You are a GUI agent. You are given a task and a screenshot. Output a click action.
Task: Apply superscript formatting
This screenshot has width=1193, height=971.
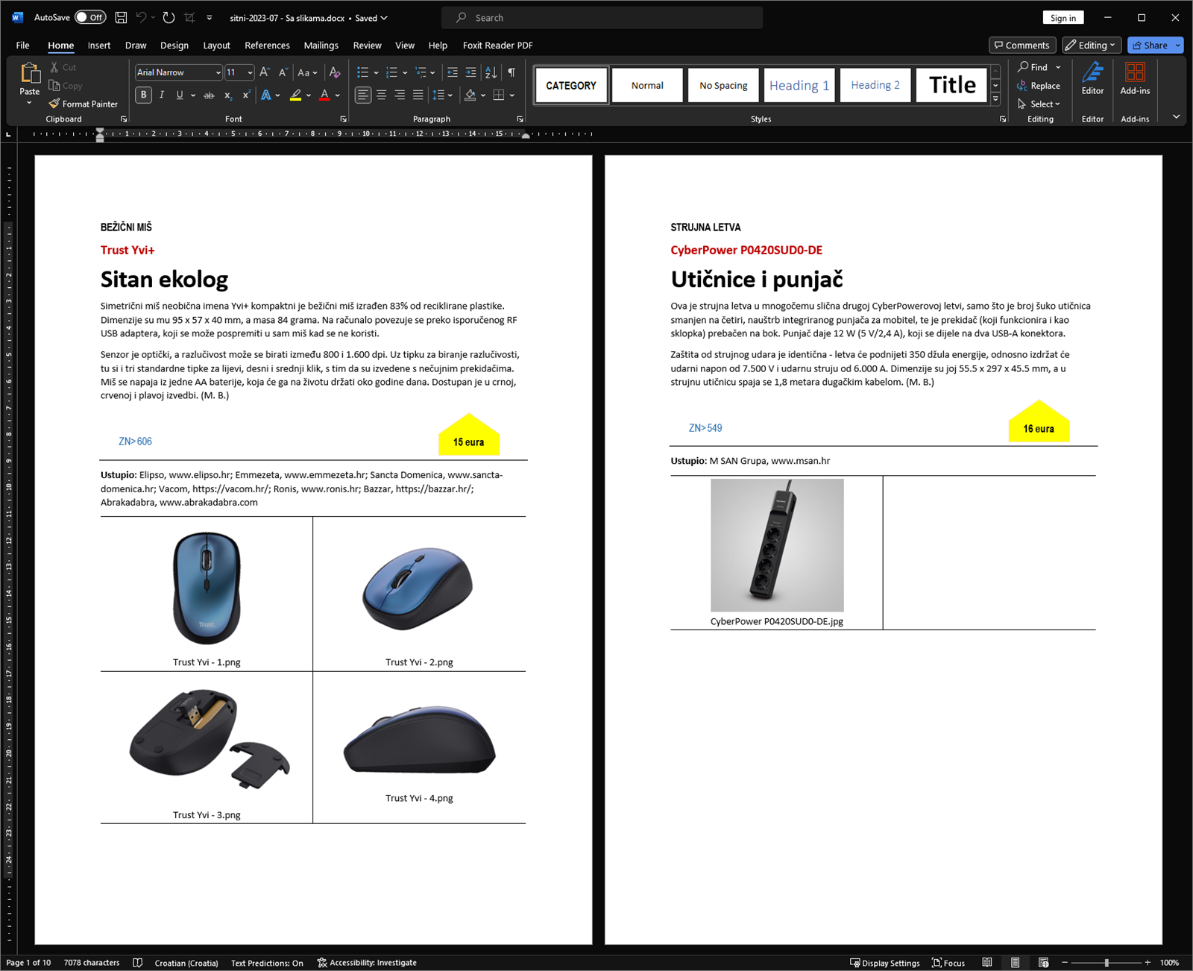click(246, 95)
